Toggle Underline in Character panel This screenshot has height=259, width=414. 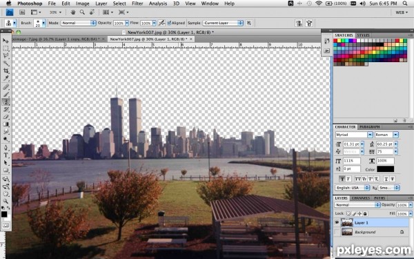[386, 179]
